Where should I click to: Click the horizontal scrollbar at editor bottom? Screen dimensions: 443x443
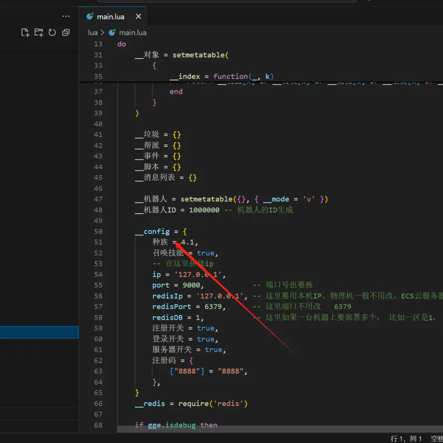coord(280,429)
